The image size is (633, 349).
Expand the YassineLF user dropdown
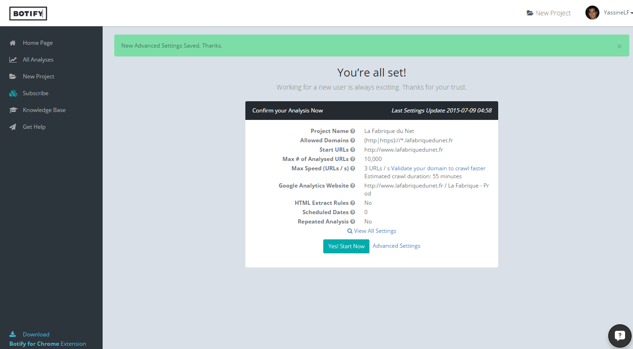618,13
